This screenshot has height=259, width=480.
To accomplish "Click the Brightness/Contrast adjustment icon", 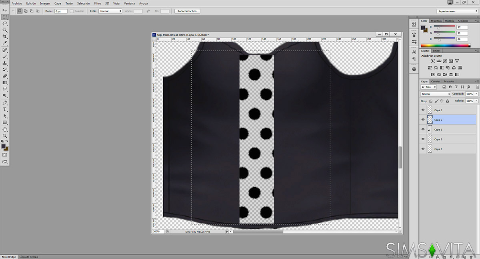I will point(433,61).
